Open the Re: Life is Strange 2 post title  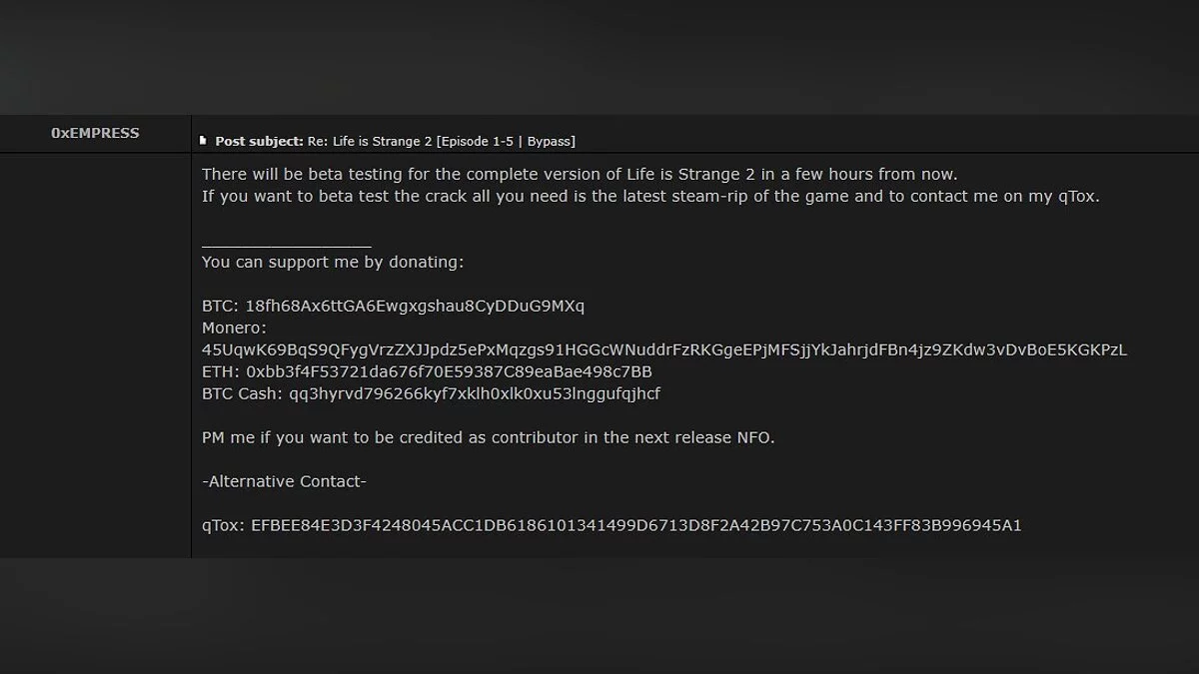pos(370,141)
